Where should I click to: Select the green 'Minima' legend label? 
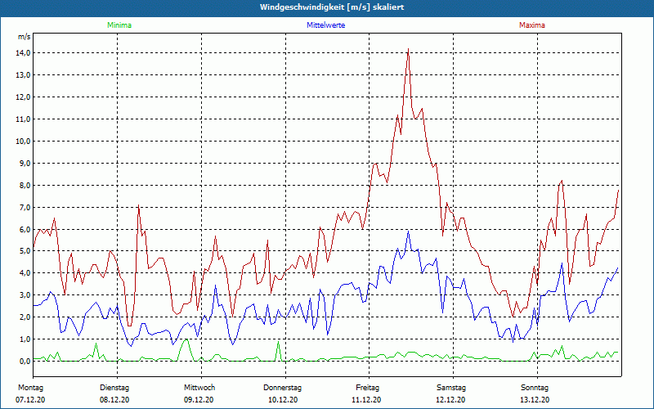(x=119, y=25)
